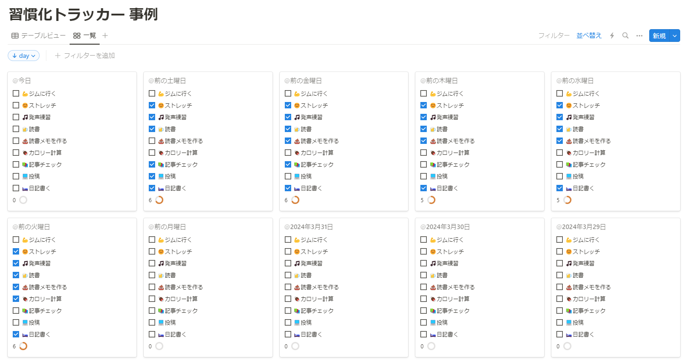The image size is (692, 362).
Task: Open search with the magnifier icon
Action: tap(626, 36)
